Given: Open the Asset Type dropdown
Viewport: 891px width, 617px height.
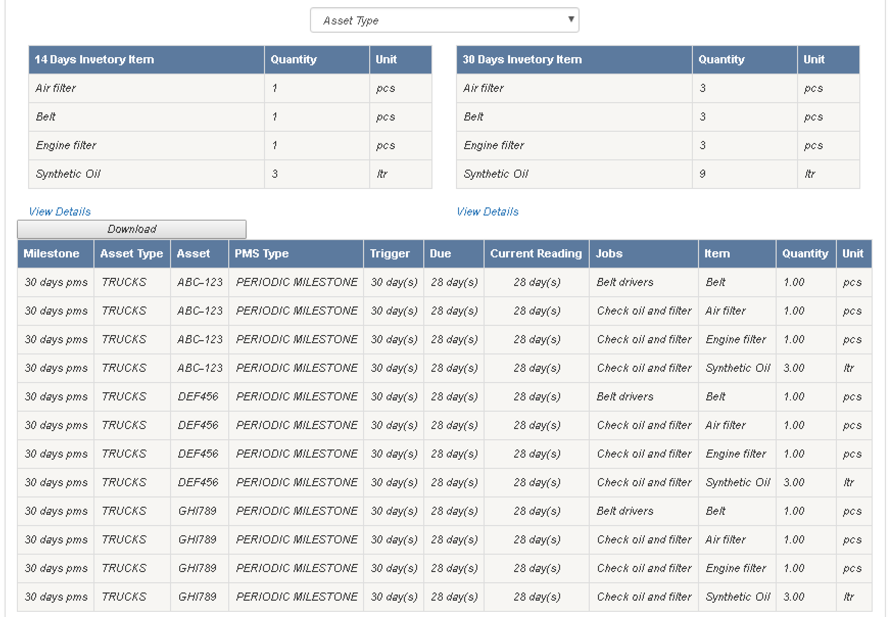Looking at the screenshot, I should 444,20.
